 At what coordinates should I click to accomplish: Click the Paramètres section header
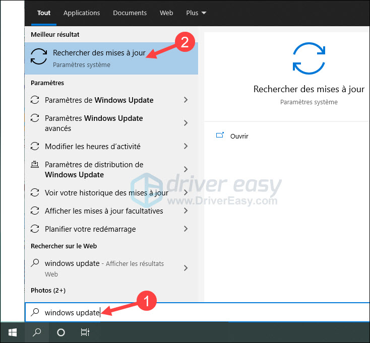47,83
